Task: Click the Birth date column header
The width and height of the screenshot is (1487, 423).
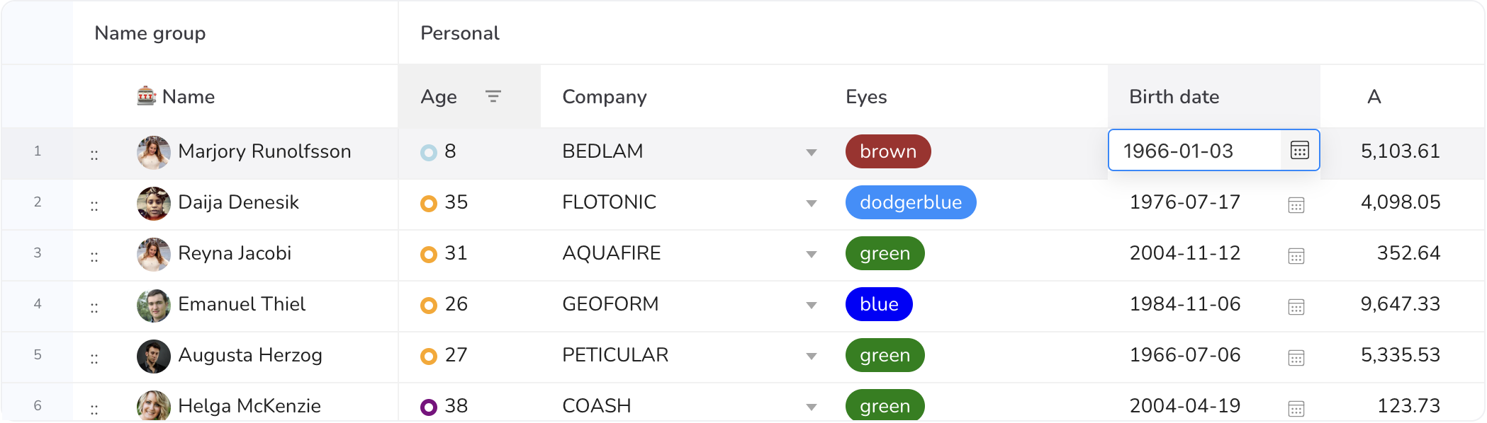Action: click(1174, 97)
